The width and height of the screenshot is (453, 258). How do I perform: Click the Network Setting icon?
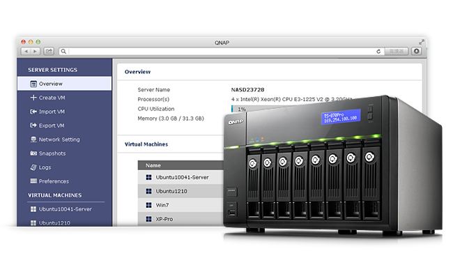tap(33, 139)
